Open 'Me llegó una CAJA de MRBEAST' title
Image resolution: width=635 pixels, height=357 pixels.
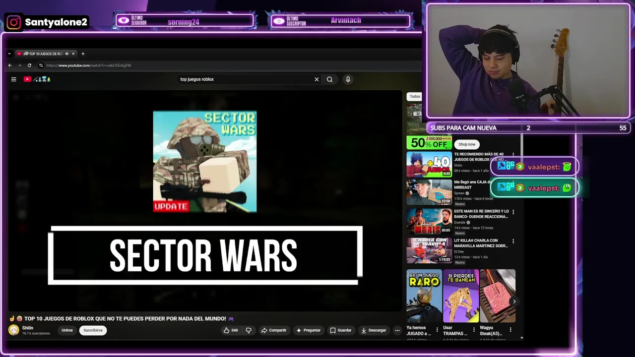pyautogui.click(x=471, y=184)
